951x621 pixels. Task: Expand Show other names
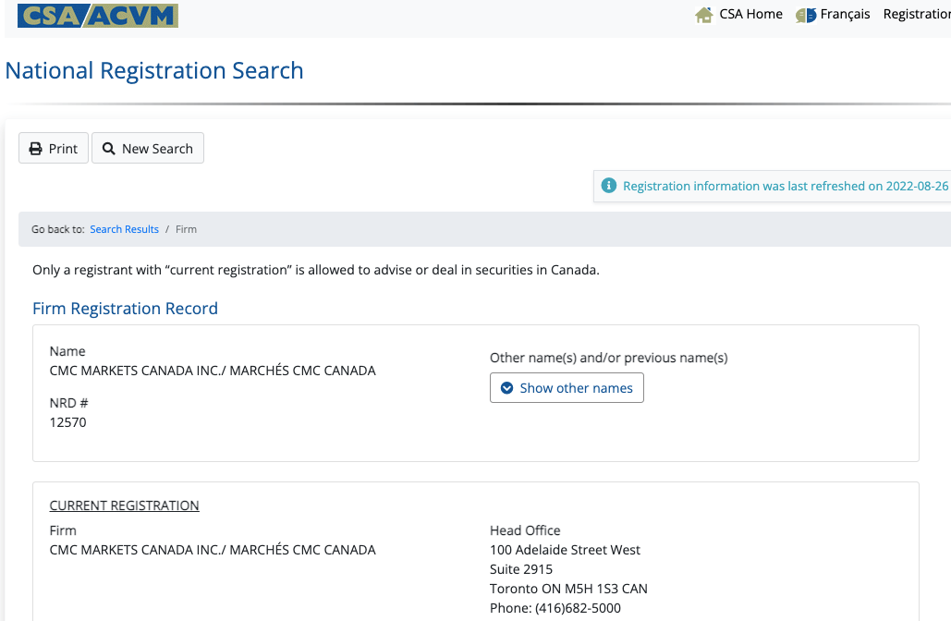coord(567,387)
